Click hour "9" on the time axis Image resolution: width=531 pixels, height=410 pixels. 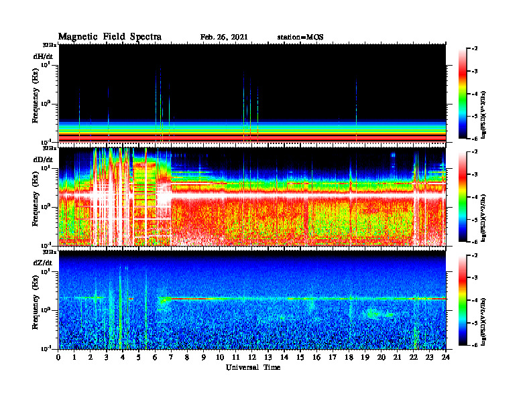pos(203,358)
